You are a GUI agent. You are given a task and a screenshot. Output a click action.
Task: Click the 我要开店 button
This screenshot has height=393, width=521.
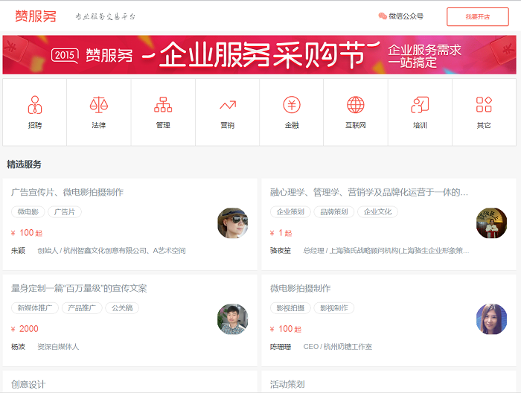click(x=478, y=16)
